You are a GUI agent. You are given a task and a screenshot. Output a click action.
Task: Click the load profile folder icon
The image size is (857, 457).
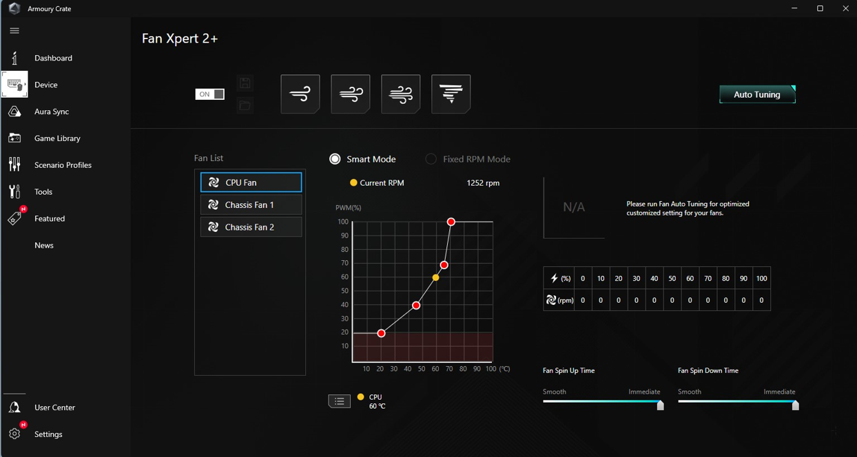tap(245, 105)
